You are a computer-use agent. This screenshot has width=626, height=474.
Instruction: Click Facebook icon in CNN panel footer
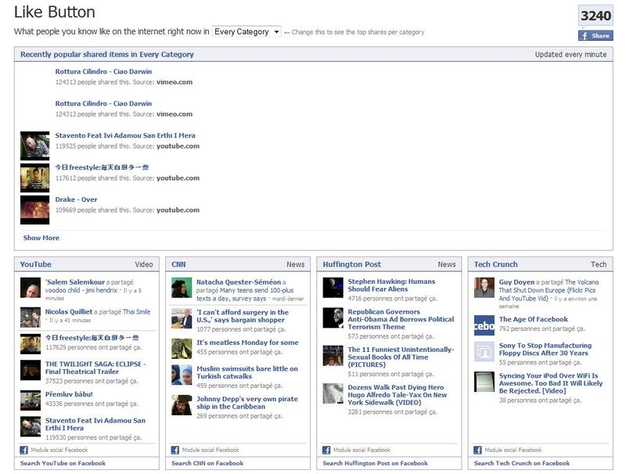(x=175, y=450)
